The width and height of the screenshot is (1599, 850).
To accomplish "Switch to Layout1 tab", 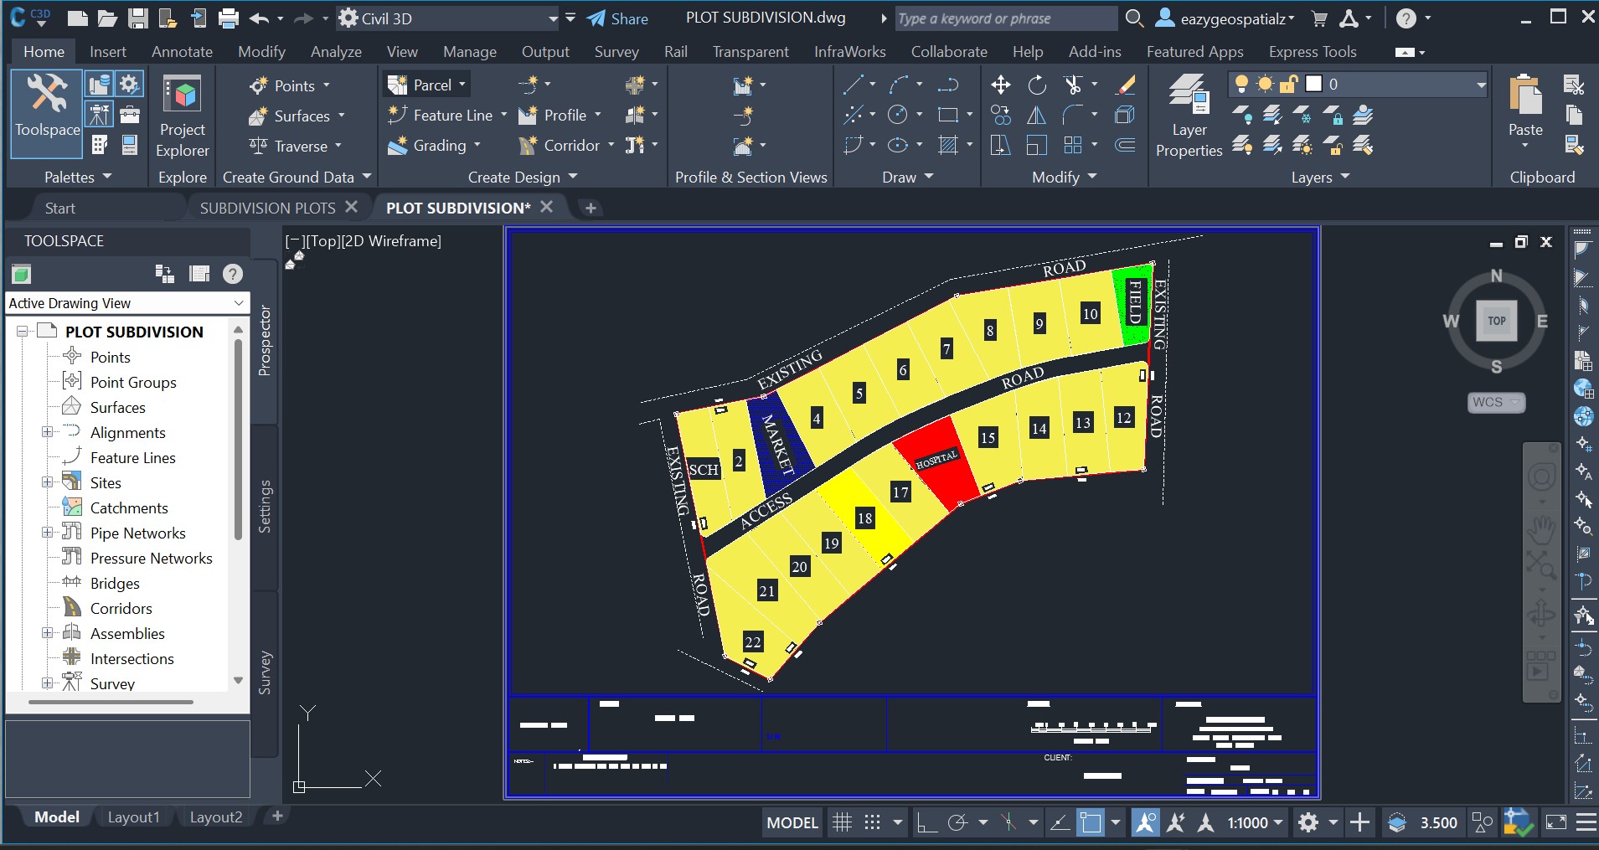I will click(x=133, y=817).
